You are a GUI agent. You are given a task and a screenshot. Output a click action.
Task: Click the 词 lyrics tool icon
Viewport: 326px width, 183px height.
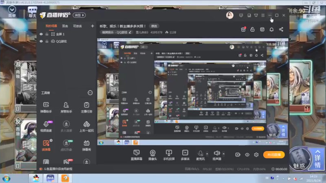pos(46,161)
